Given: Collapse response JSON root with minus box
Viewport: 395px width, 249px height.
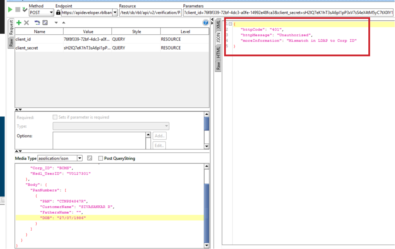Looking at the screenshot, I should pyautogui.click(x=230, y=24).
